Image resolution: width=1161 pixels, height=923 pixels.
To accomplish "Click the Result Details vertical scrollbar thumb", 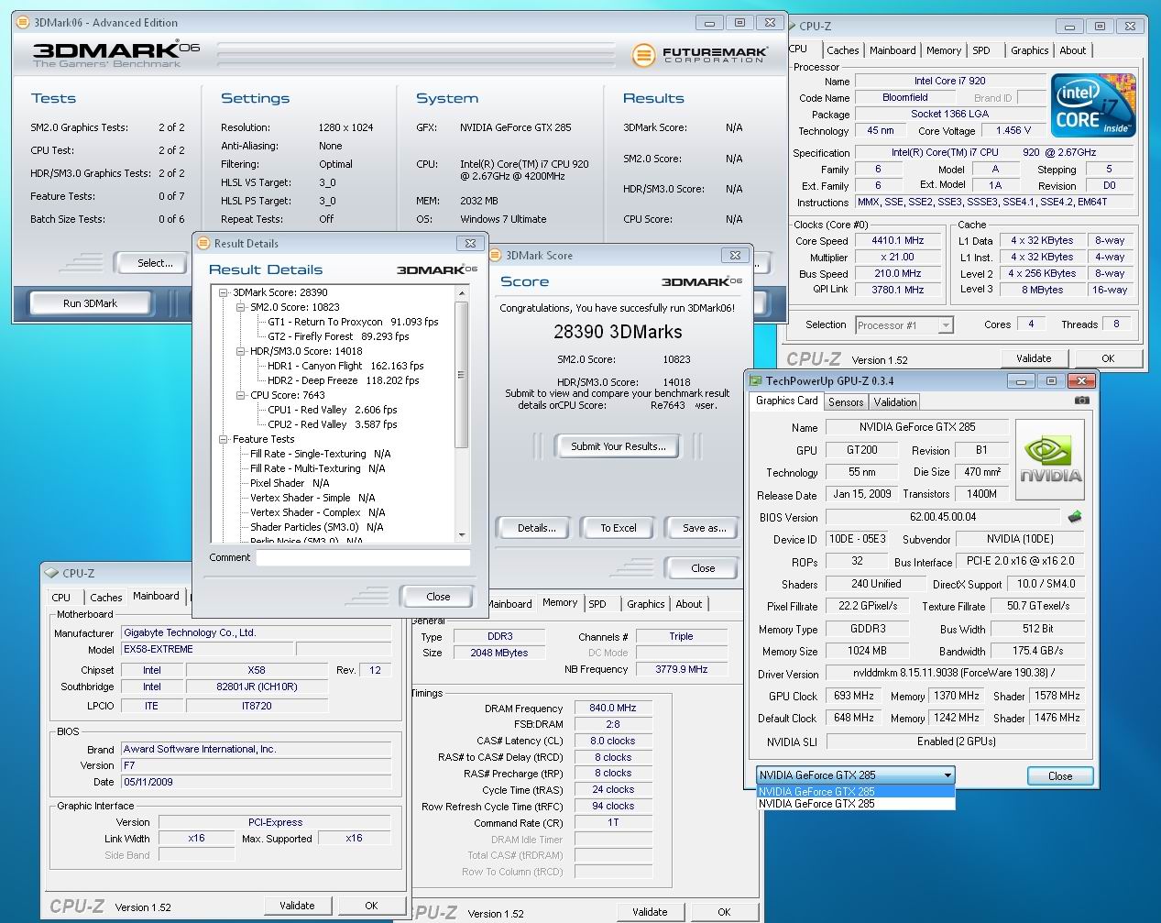I will [x=461, y=374].
